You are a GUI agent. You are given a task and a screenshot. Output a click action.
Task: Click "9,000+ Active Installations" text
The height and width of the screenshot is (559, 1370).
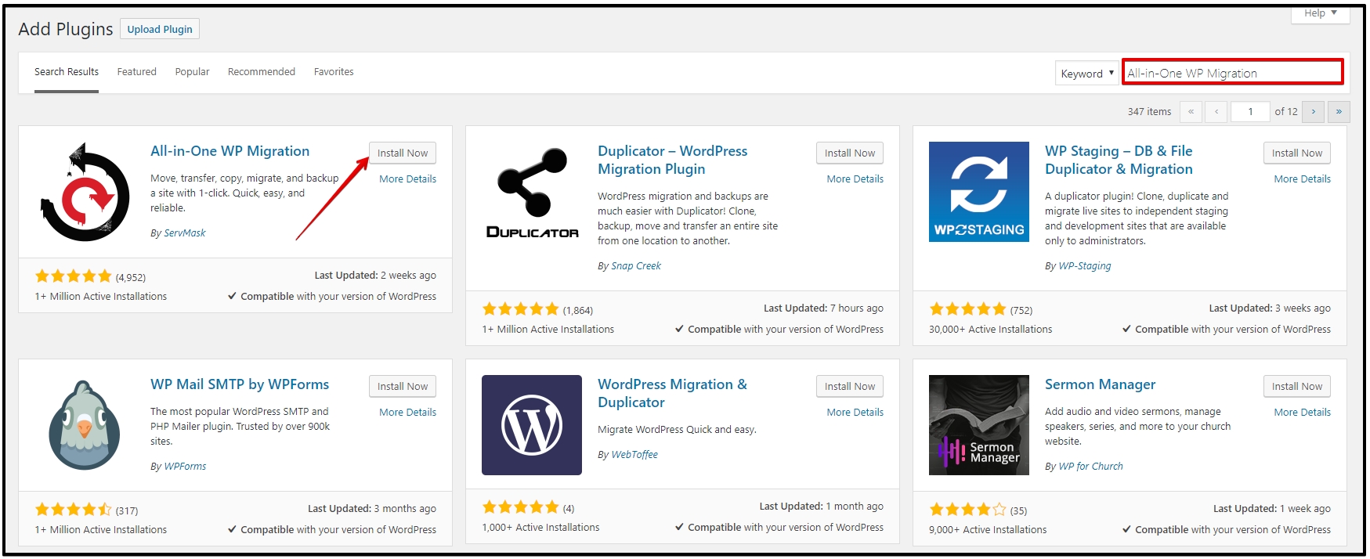coord(987,530)
